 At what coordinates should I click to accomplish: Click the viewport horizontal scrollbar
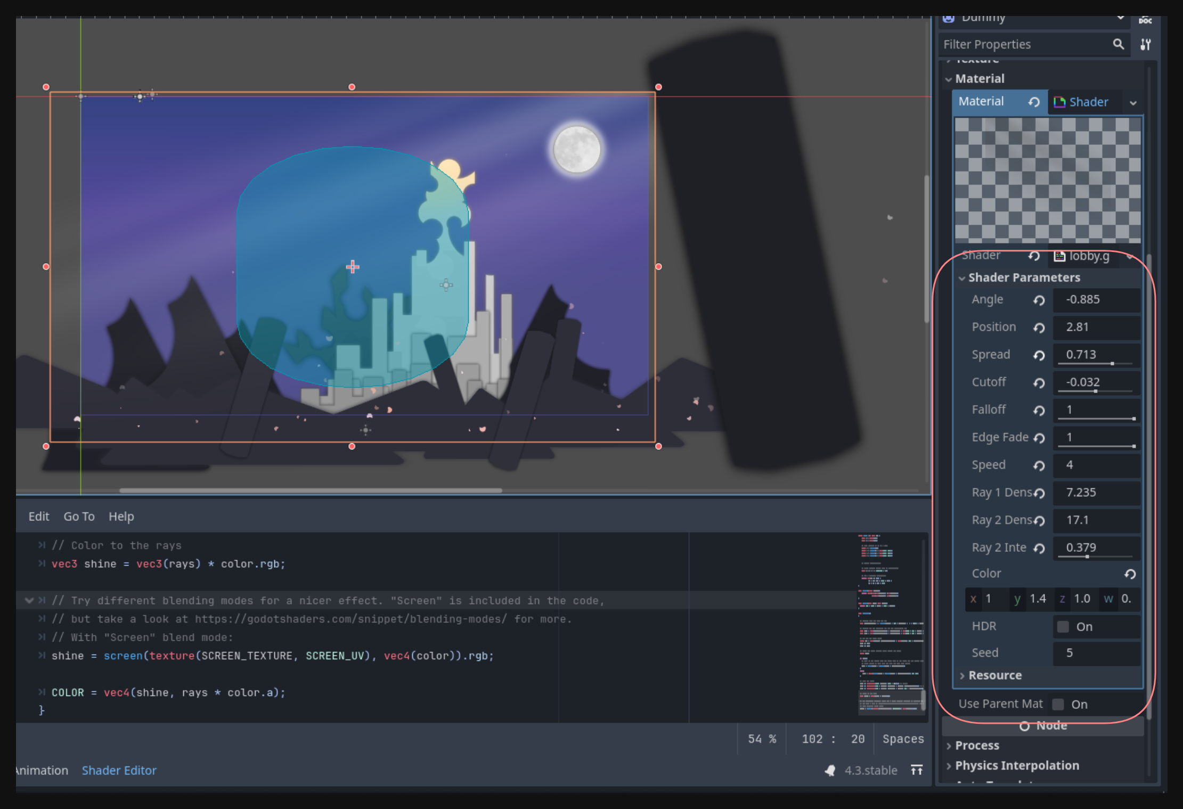pyautogui.click(x=311, y=491)
